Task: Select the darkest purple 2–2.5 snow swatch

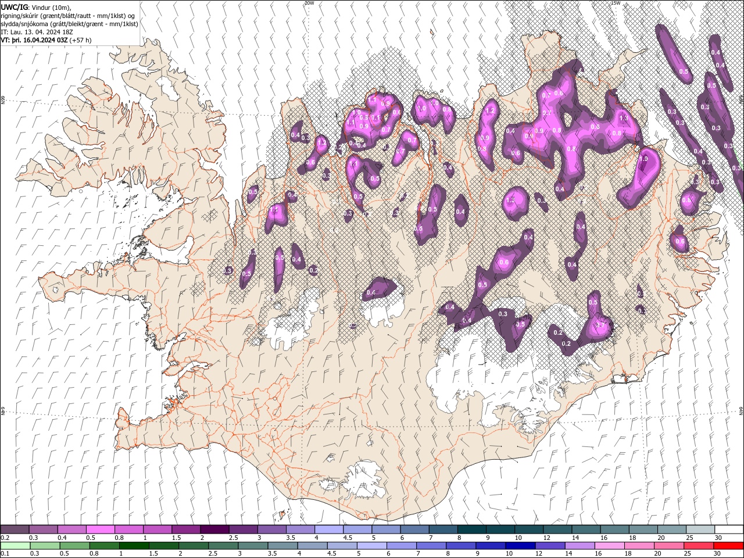Action: tap(214, 530)
